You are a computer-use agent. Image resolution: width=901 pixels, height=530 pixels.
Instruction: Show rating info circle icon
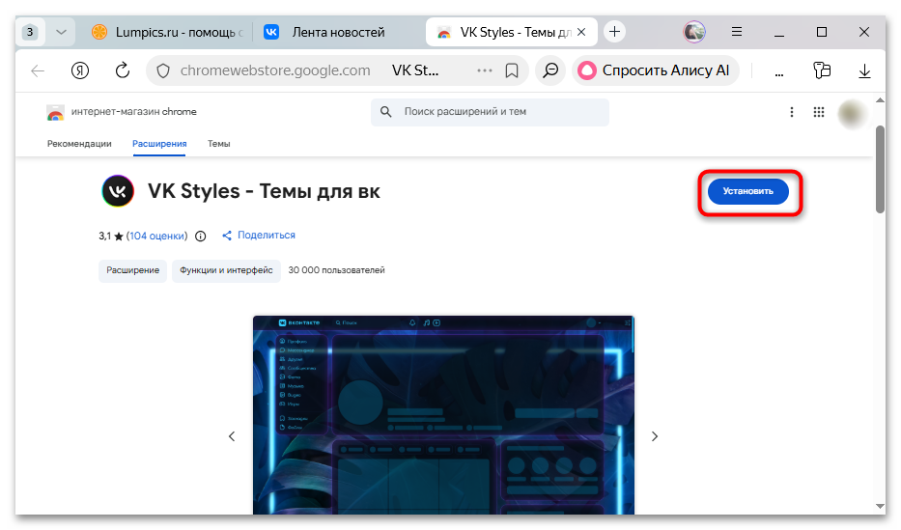(x=201, y=236)
